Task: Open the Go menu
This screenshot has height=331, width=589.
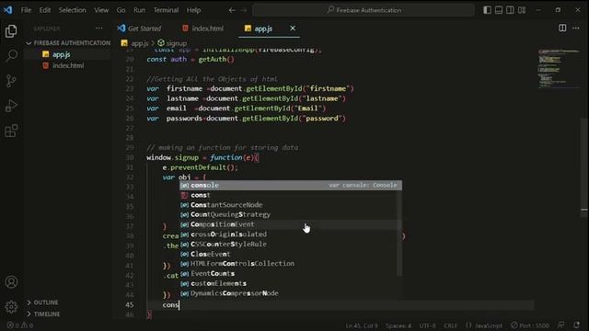Action: 121,10
